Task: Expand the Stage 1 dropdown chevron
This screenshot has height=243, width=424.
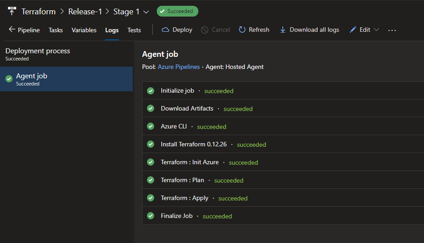Action: point(146,12)
